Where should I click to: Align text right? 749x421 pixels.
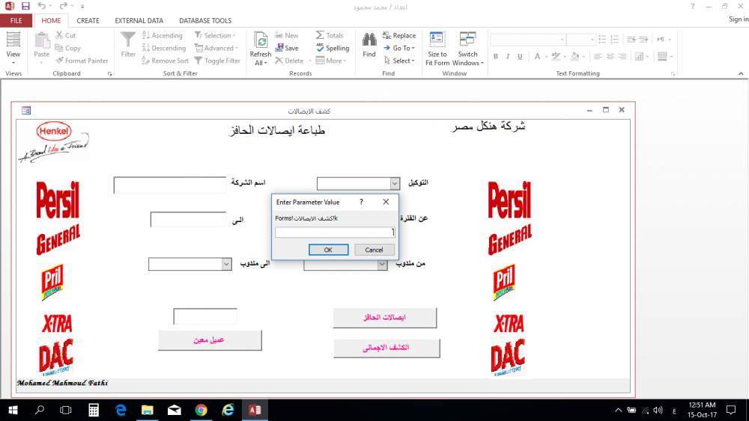pos(622,56)
